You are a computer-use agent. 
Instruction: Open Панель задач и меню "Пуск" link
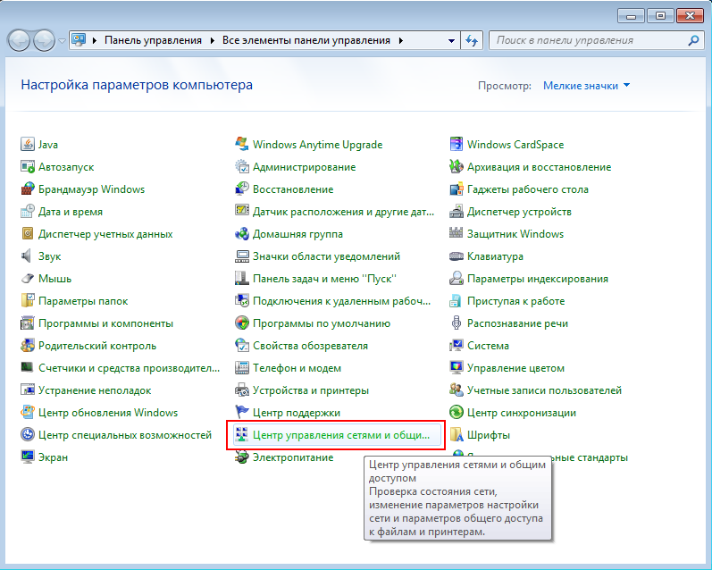click(x=324, y=278)
